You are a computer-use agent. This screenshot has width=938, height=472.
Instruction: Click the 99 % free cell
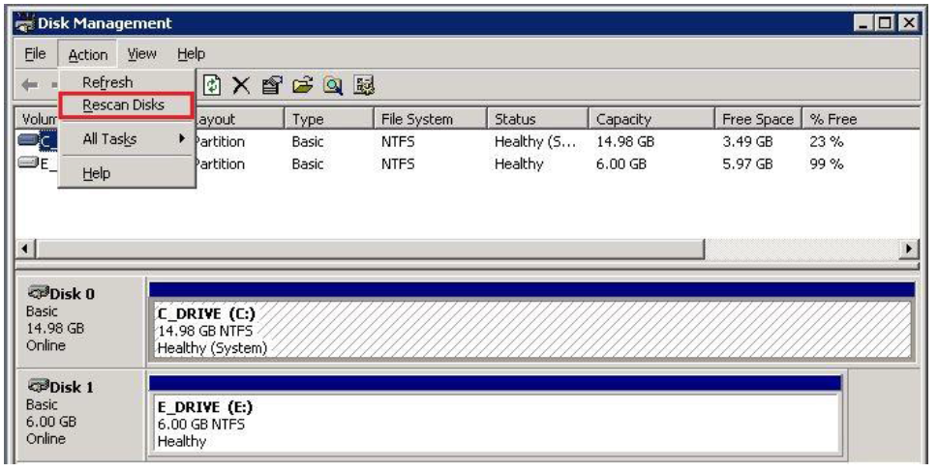pyautogui.click(x=826, y=163)
